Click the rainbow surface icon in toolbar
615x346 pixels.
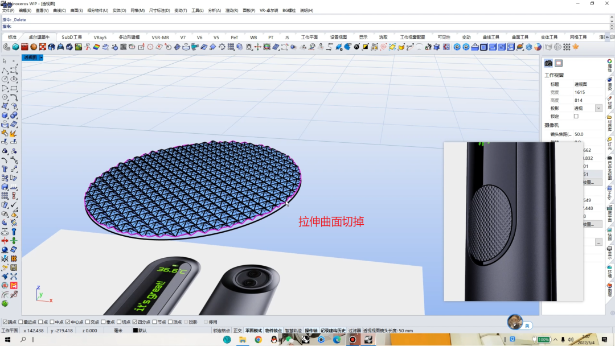point(96,47)
